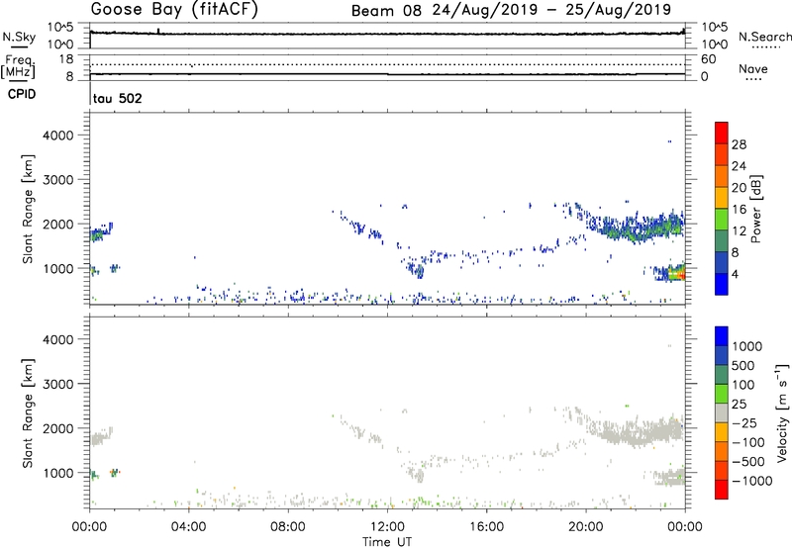Click the 'tau 502' CPID text
Viewport: 792px width, 548px height.
coord(118,98)
